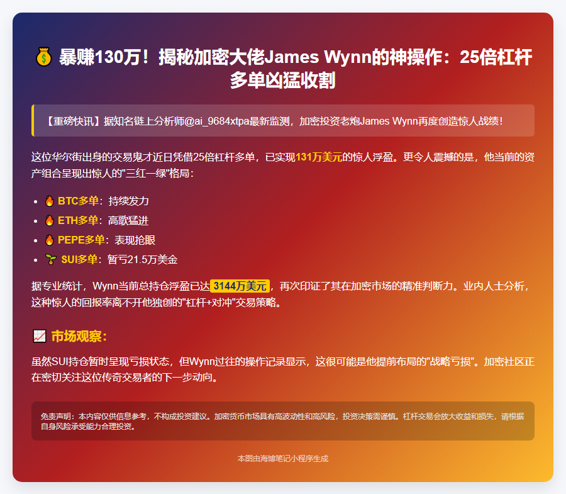Click the 本图由海博笔记小程序生成 footer text

[x=283, y=459]
